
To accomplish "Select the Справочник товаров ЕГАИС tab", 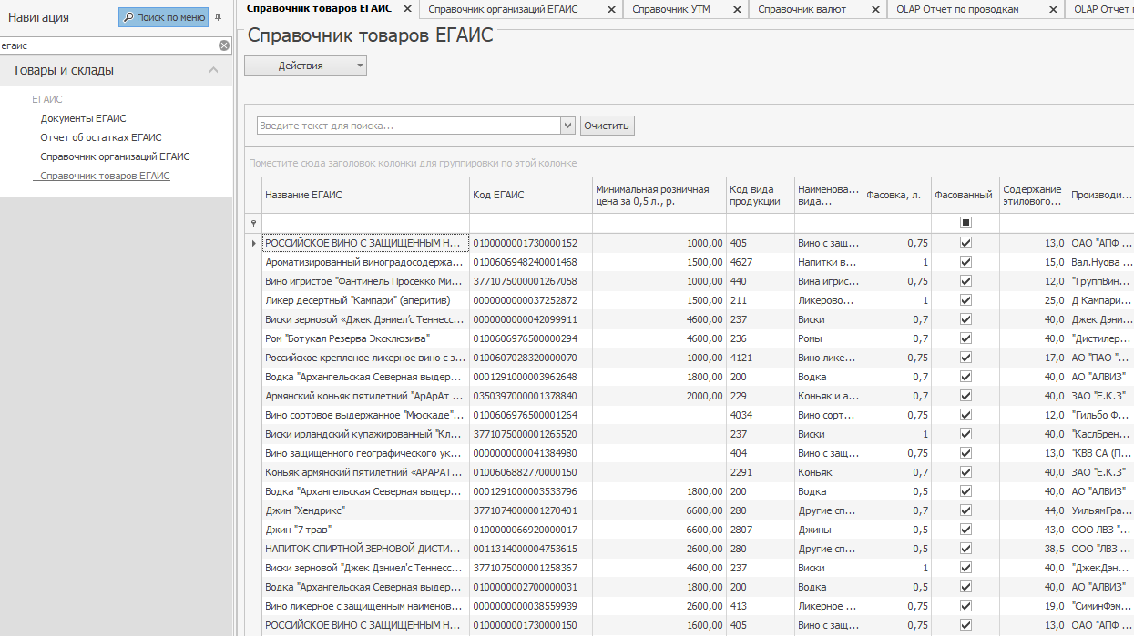I will coord(319,10).
